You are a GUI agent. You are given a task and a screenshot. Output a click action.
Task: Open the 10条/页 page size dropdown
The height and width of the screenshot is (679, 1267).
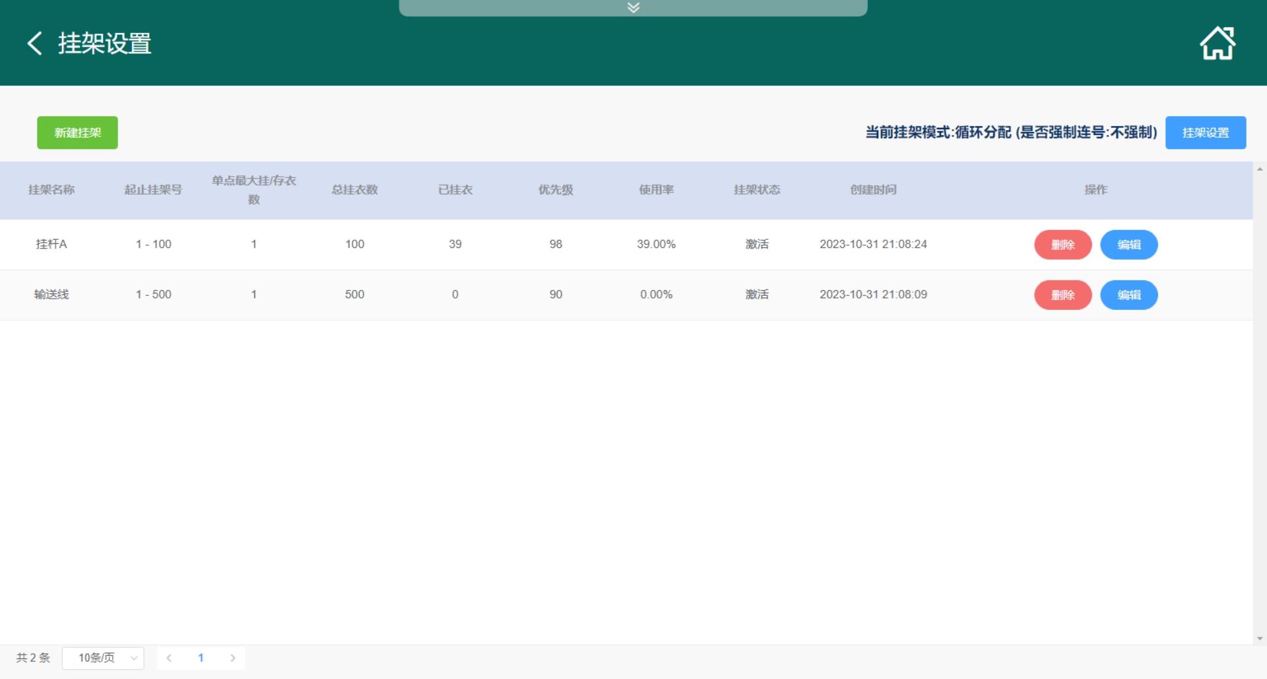pos(103,658)
